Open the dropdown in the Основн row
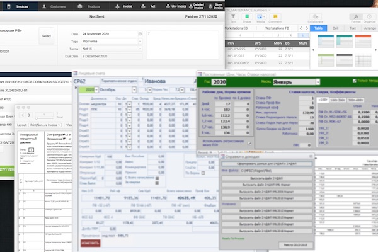 coord(129,104)
